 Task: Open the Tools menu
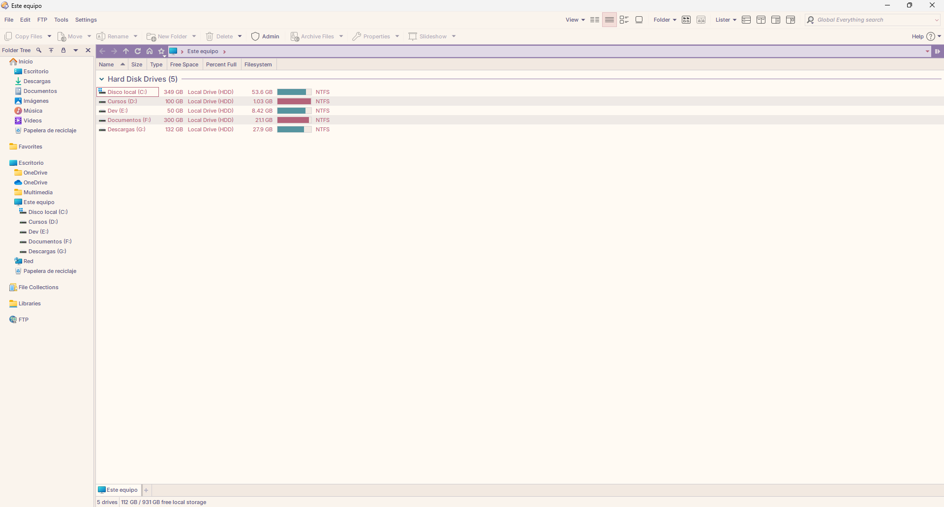click(x=61, y=20)
